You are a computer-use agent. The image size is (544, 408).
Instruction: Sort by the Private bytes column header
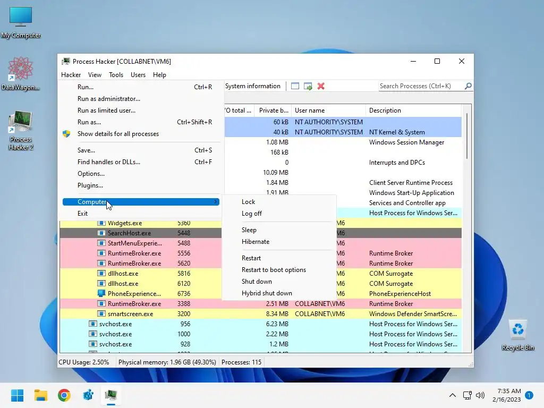[x=273, y=110]
